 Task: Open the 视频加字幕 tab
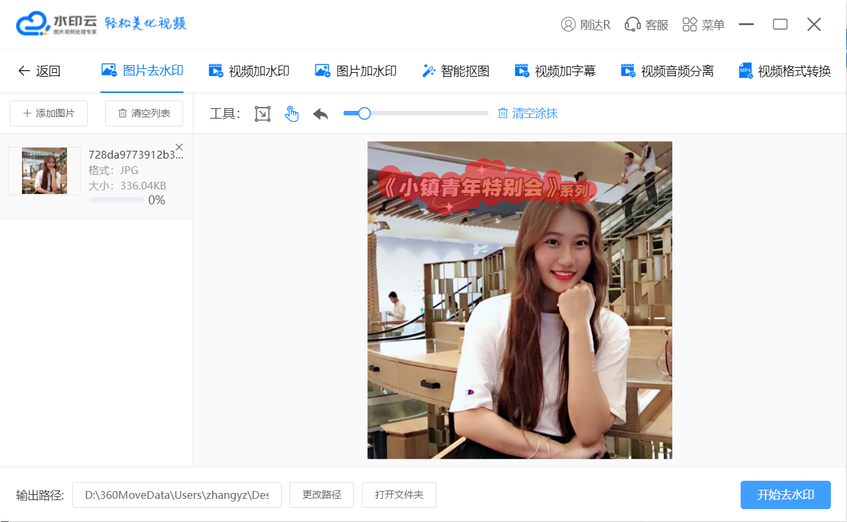555,71
